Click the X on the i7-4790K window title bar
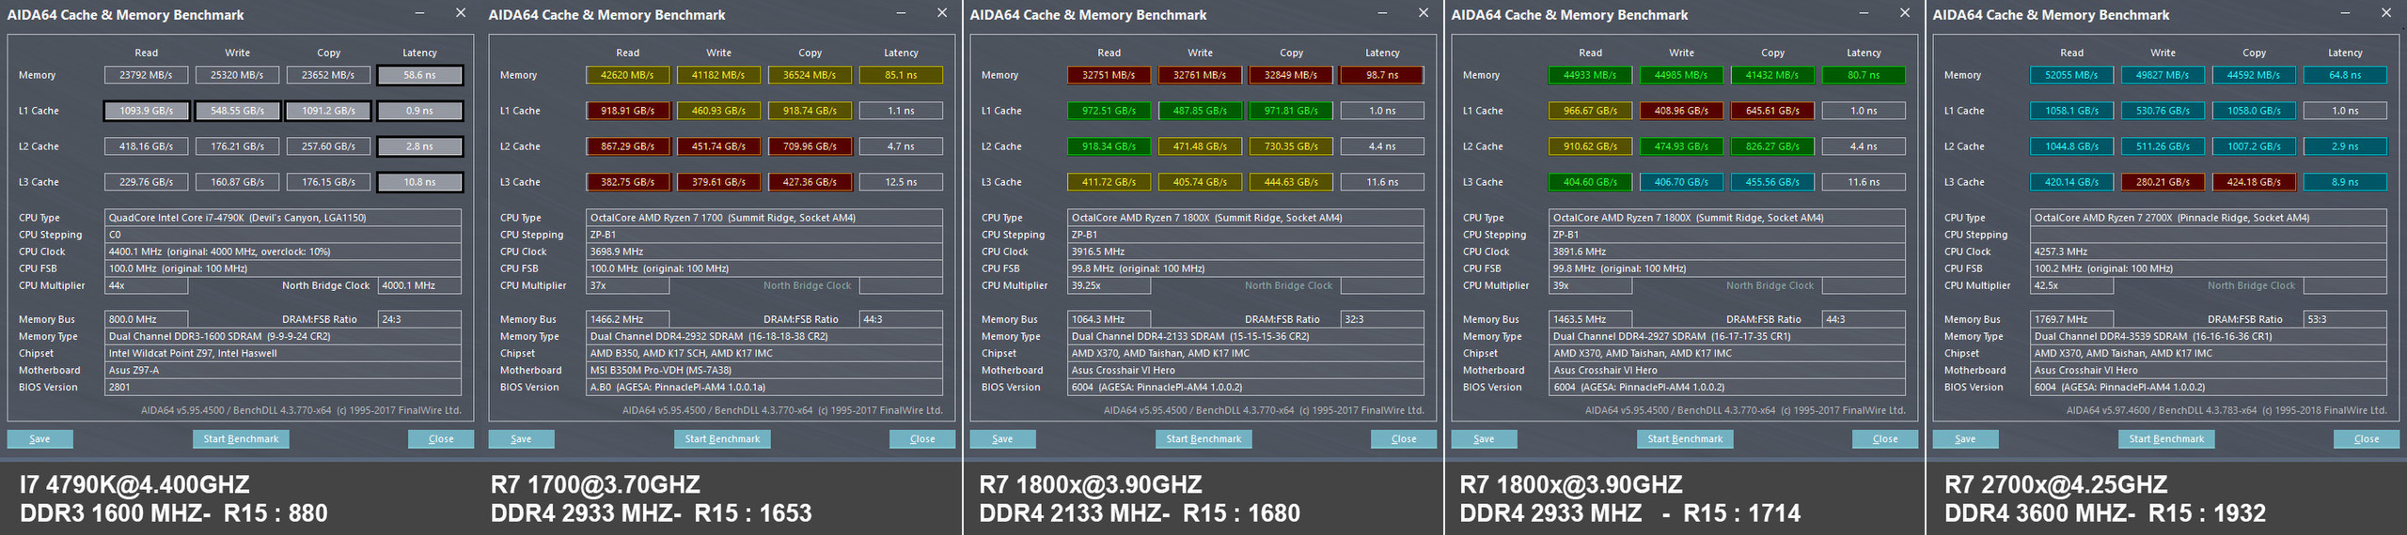 click(x=460, y=13)
